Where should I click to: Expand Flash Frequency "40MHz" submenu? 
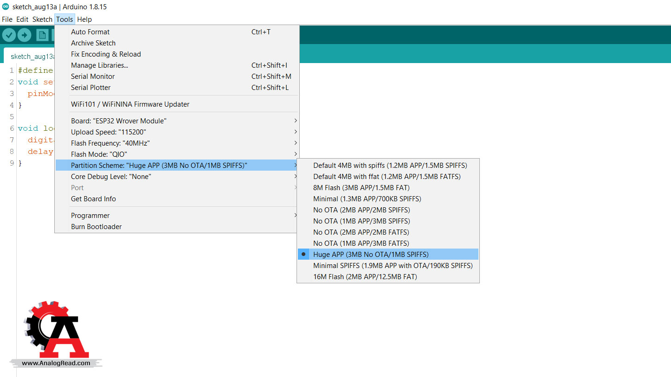177,143
